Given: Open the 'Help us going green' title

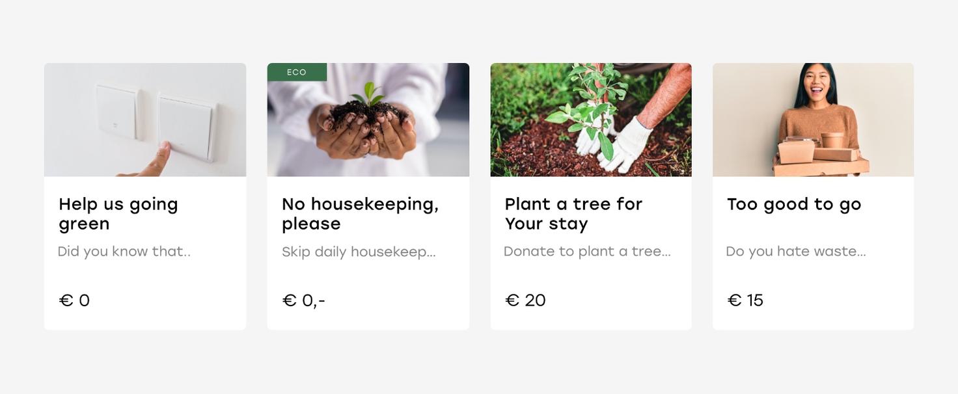Looking at the screenshot, I should tap(118, 213).
